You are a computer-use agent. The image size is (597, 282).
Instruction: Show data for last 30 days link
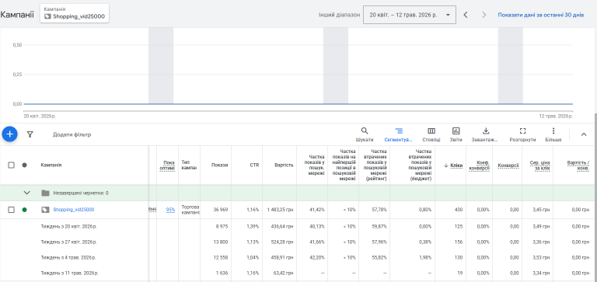pos(541,16)
